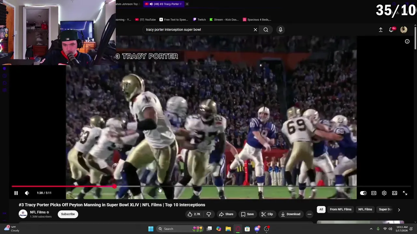417x234 pixels.
Task: Select the NFL Films filter chip
Action: [x=365, y=210]
